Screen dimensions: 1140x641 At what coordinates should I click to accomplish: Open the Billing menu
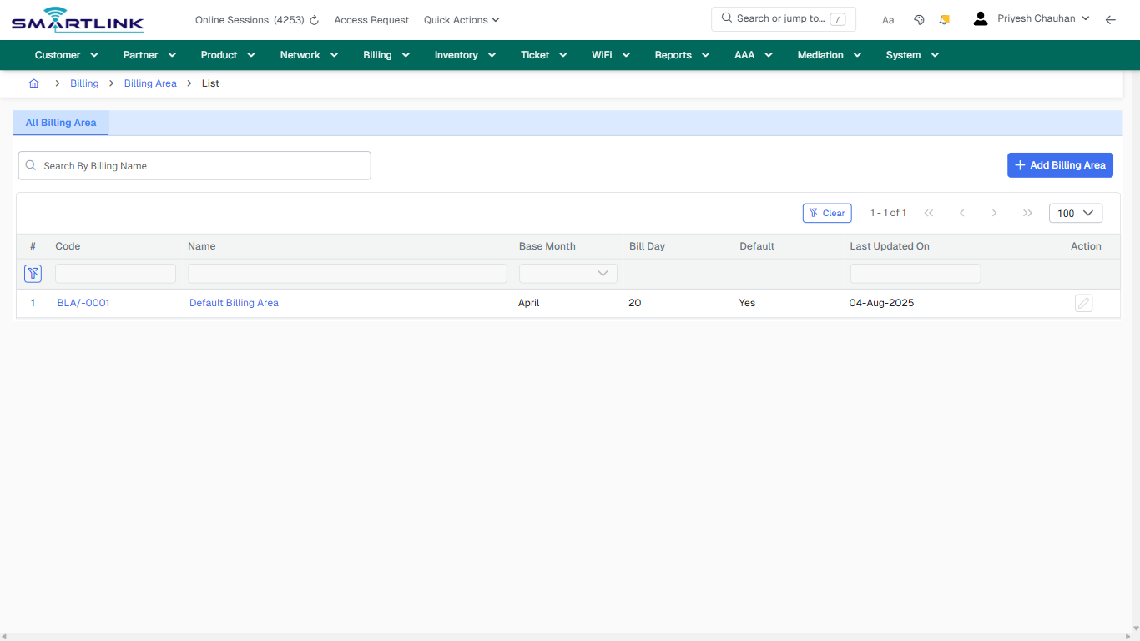coord(378,55)
